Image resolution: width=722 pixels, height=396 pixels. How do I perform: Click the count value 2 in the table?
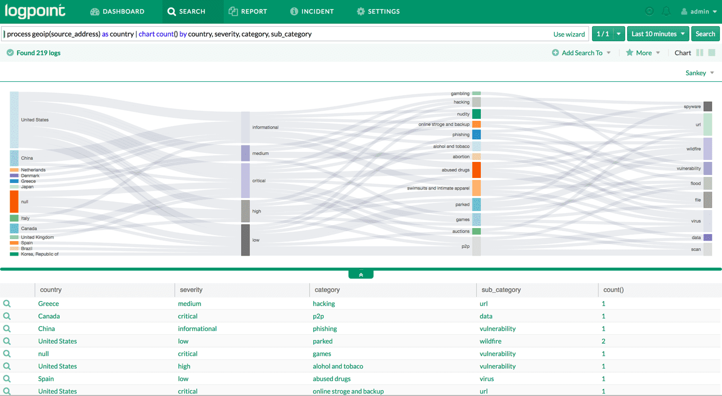coord(604,341)
